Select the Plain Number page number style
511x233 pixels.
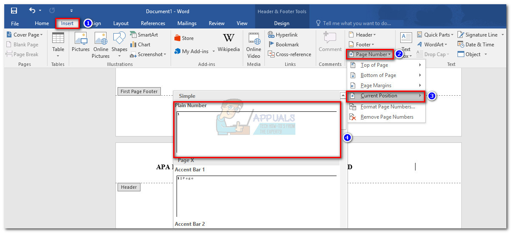click(x=257, y=129)
